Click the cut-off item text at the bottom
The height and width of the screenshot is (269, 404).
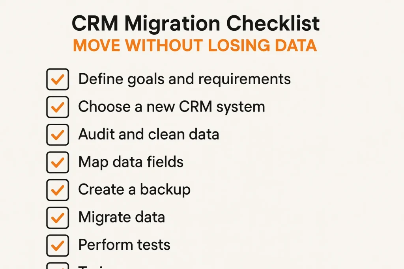click(95, 267)
